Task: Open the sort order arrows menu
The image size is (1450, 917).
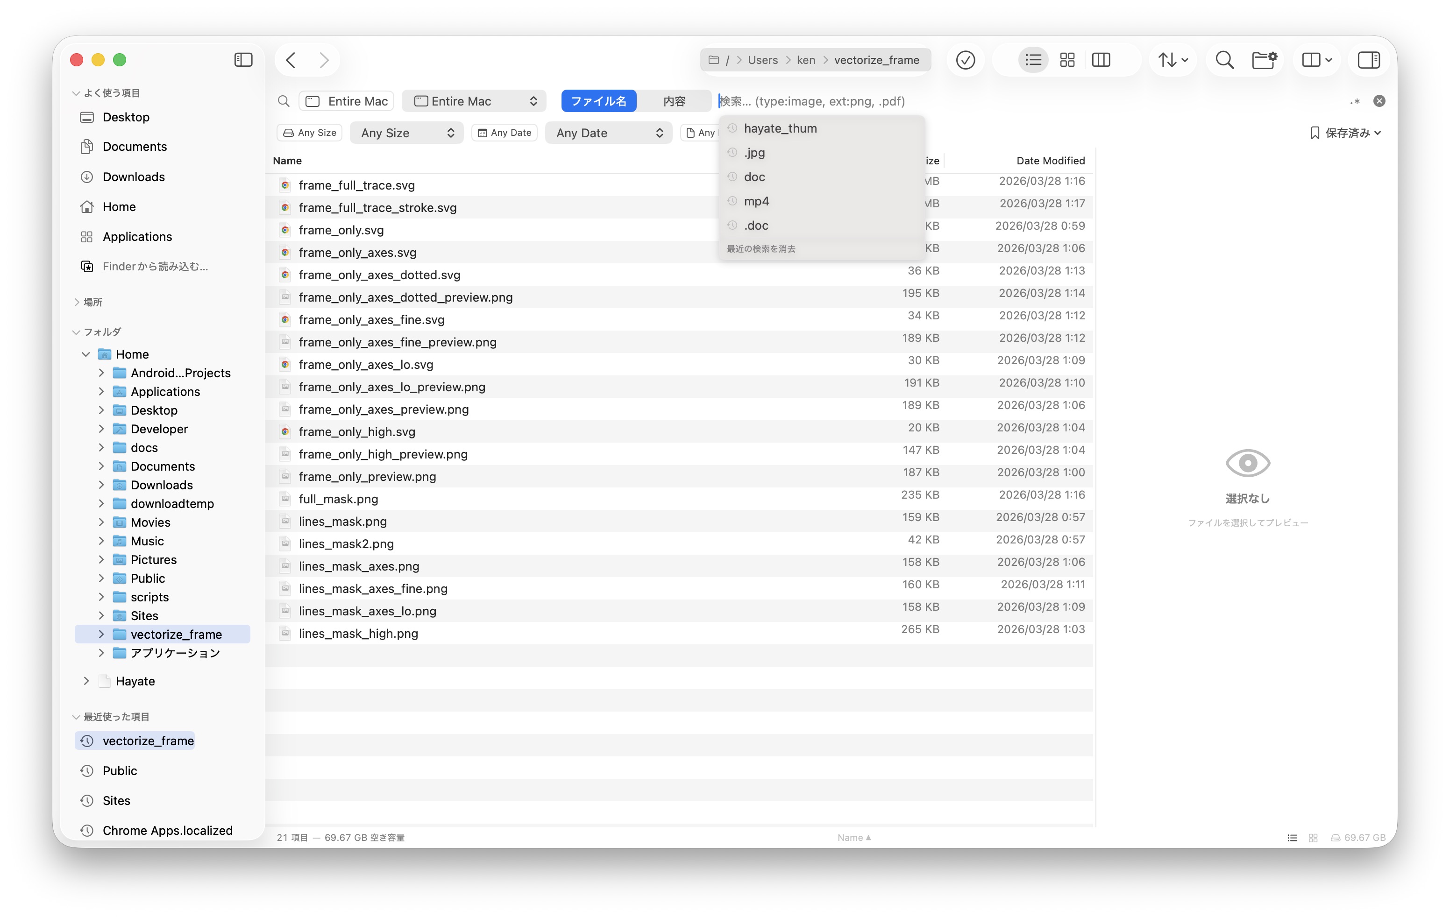Action: [1173, 60]
